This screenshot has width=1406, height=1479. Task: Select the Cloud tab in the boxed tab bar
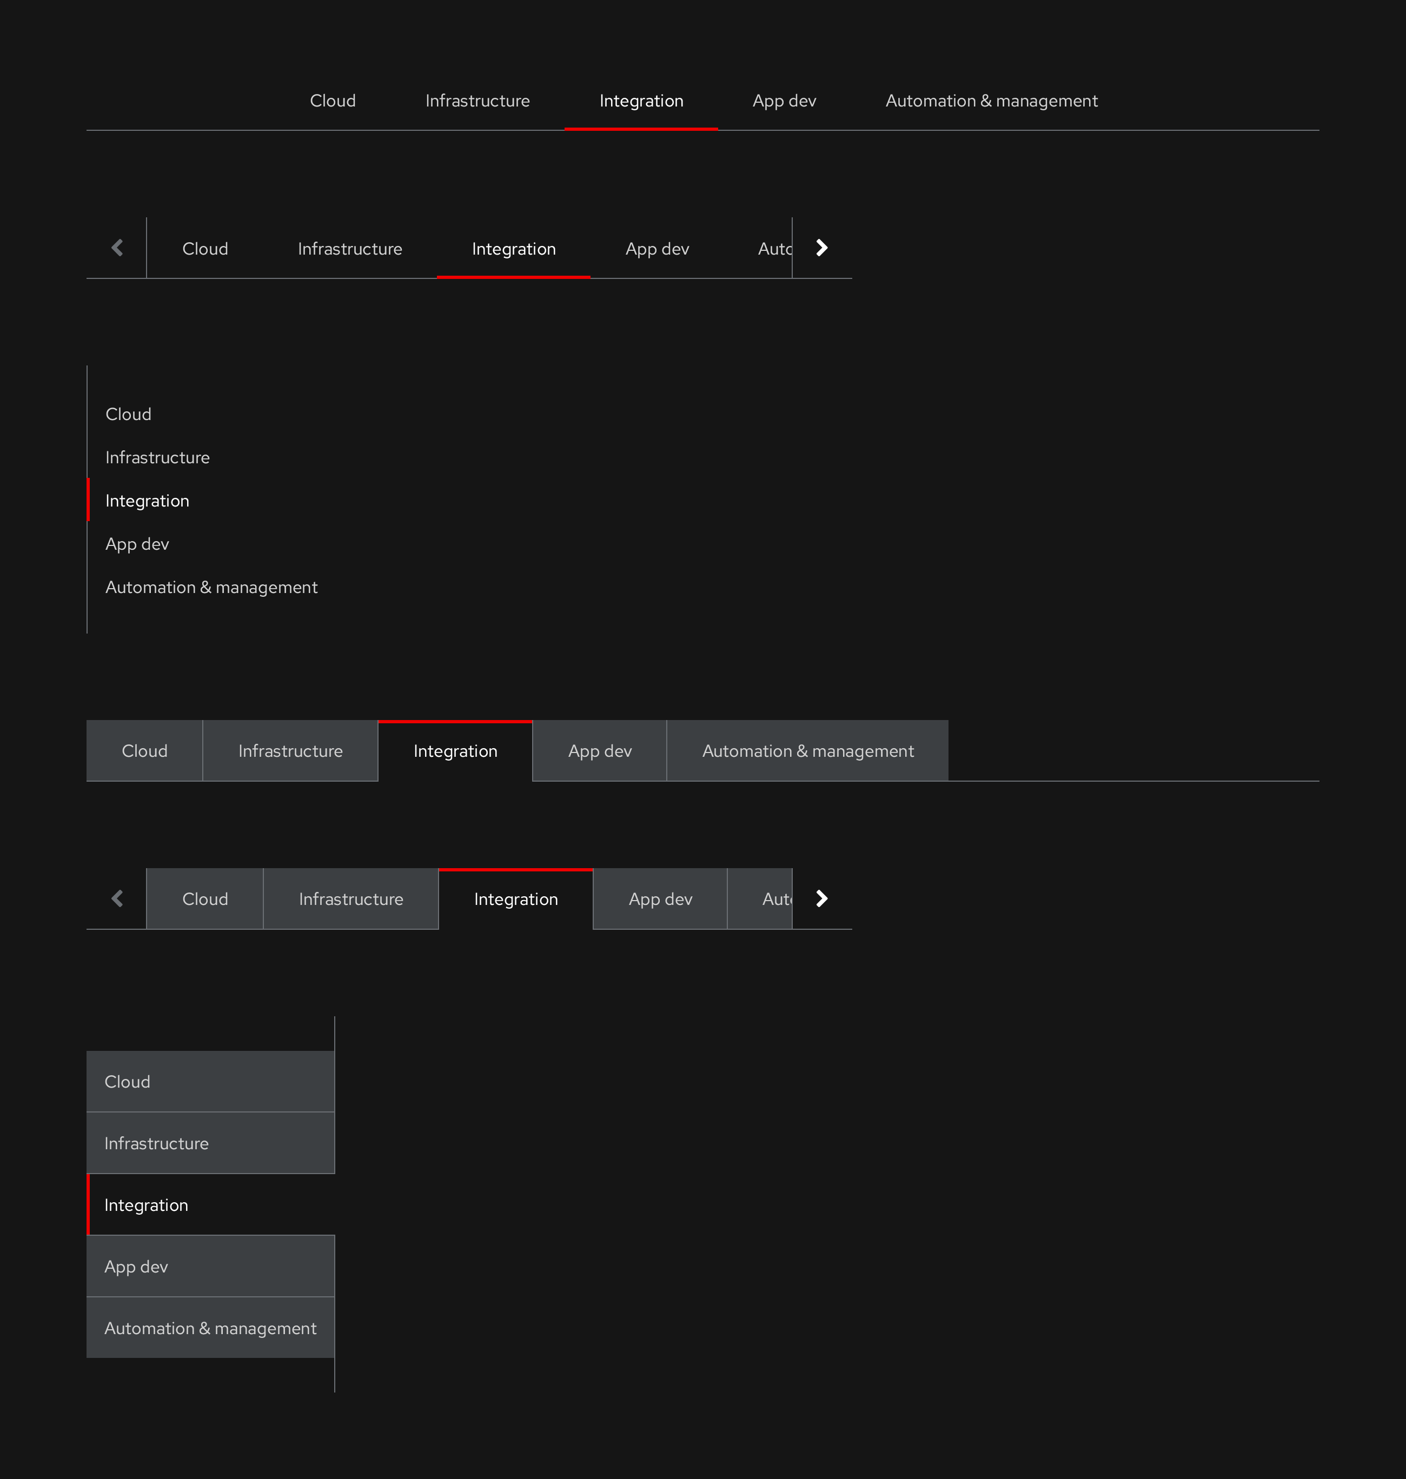click(144, 750)
